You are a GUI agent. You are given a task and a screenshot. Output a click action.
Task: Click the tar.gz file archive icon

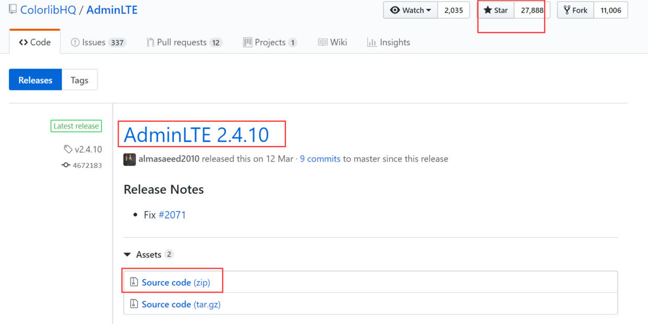point(134,304)
